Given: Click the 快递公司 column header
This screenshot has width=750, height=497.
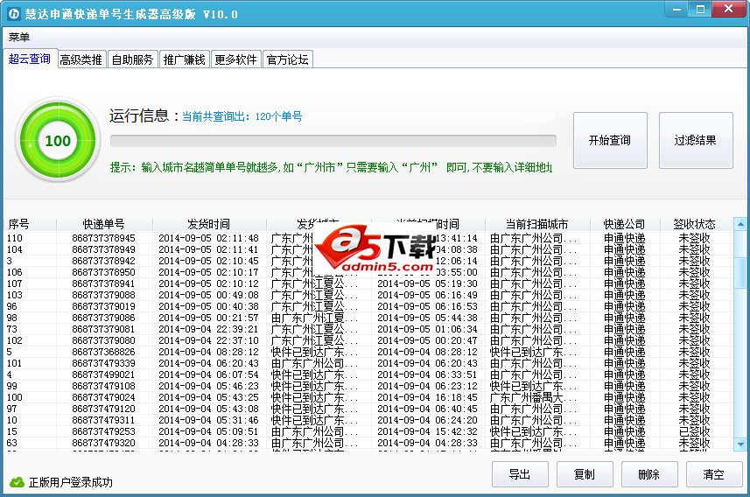Looking at the screenshot, I should (624, 224).
